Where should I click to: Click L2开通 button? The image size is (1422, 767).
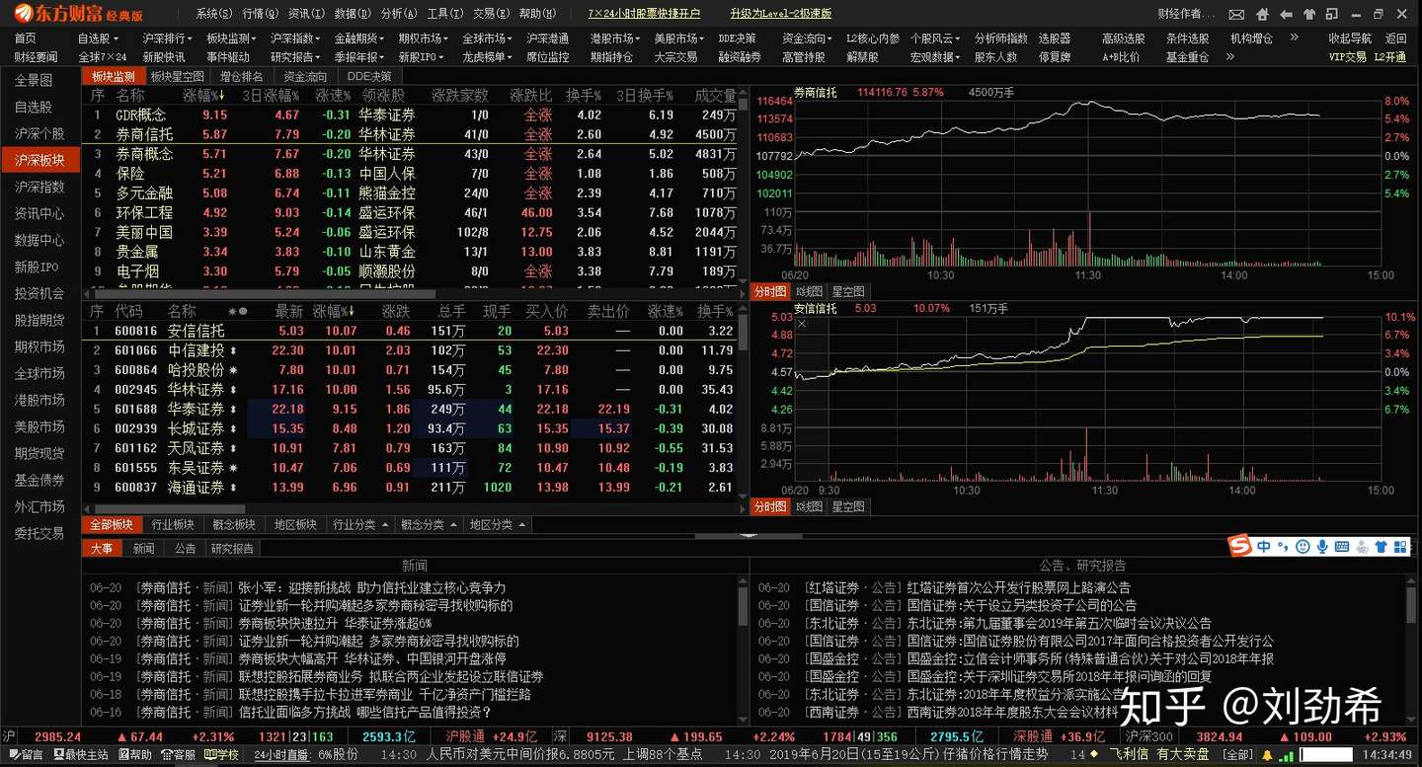pyautogui.click(x=1390, y=57)
